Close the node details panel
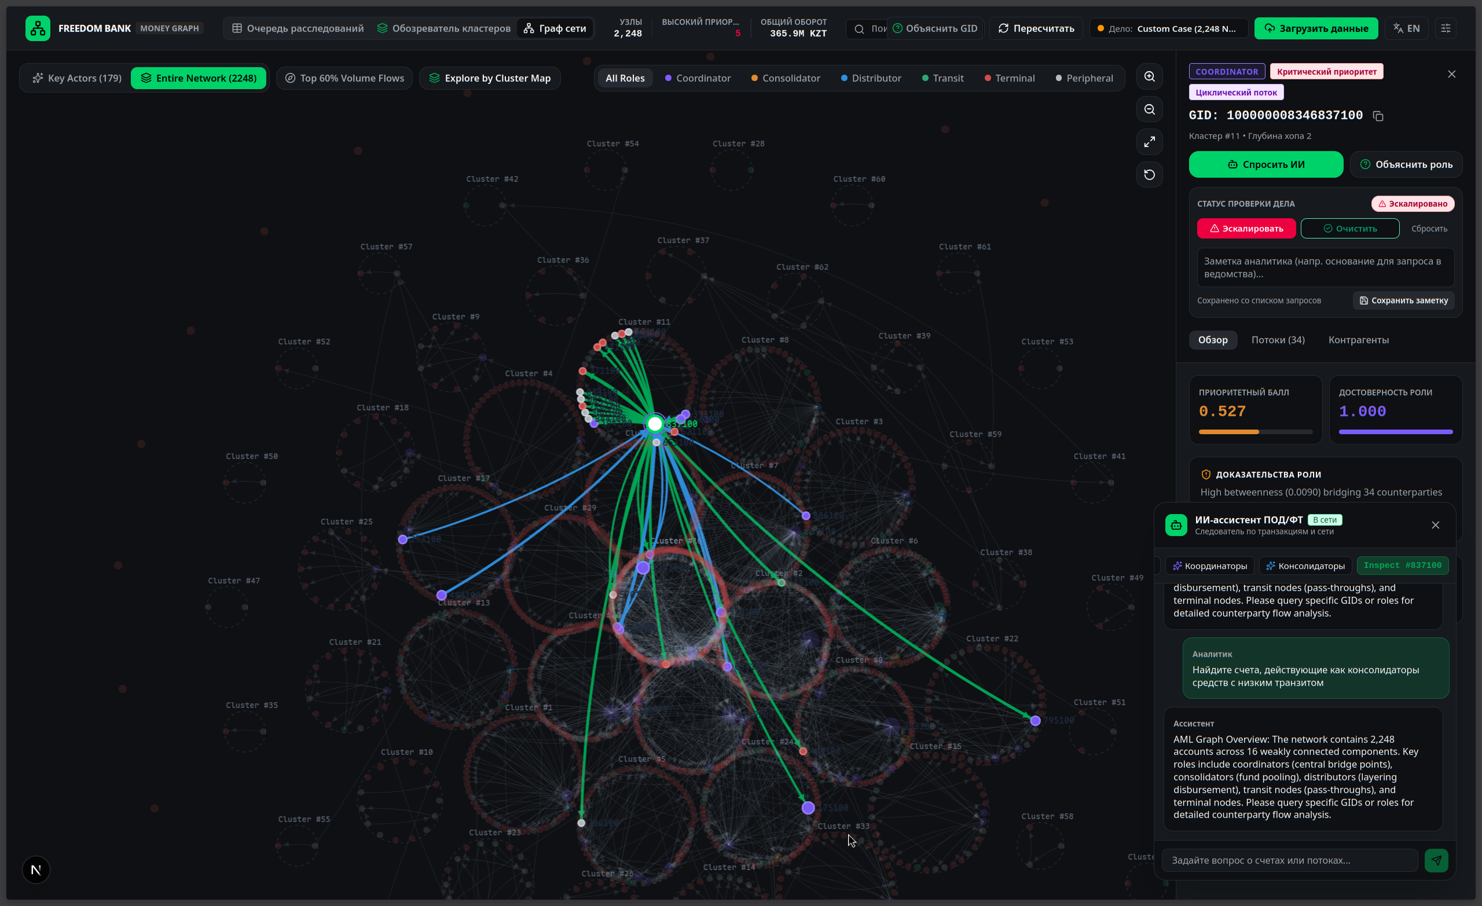1482x906 pixels. click(1451, 74)
